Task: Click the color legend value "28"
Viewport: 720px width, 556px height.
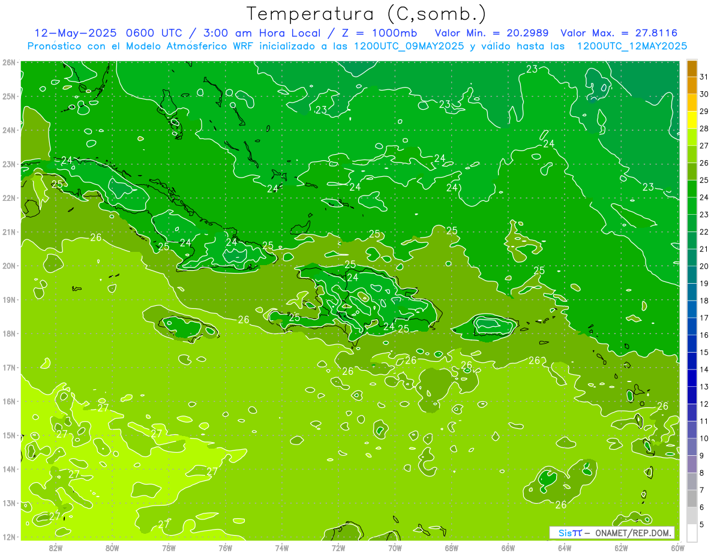Action: point(704,128)
